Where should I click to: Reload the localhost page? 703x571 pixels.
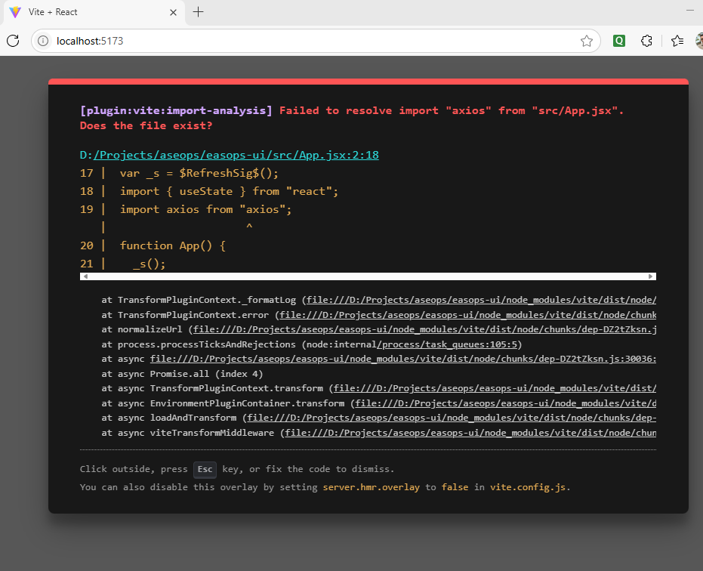pos(13,41)
